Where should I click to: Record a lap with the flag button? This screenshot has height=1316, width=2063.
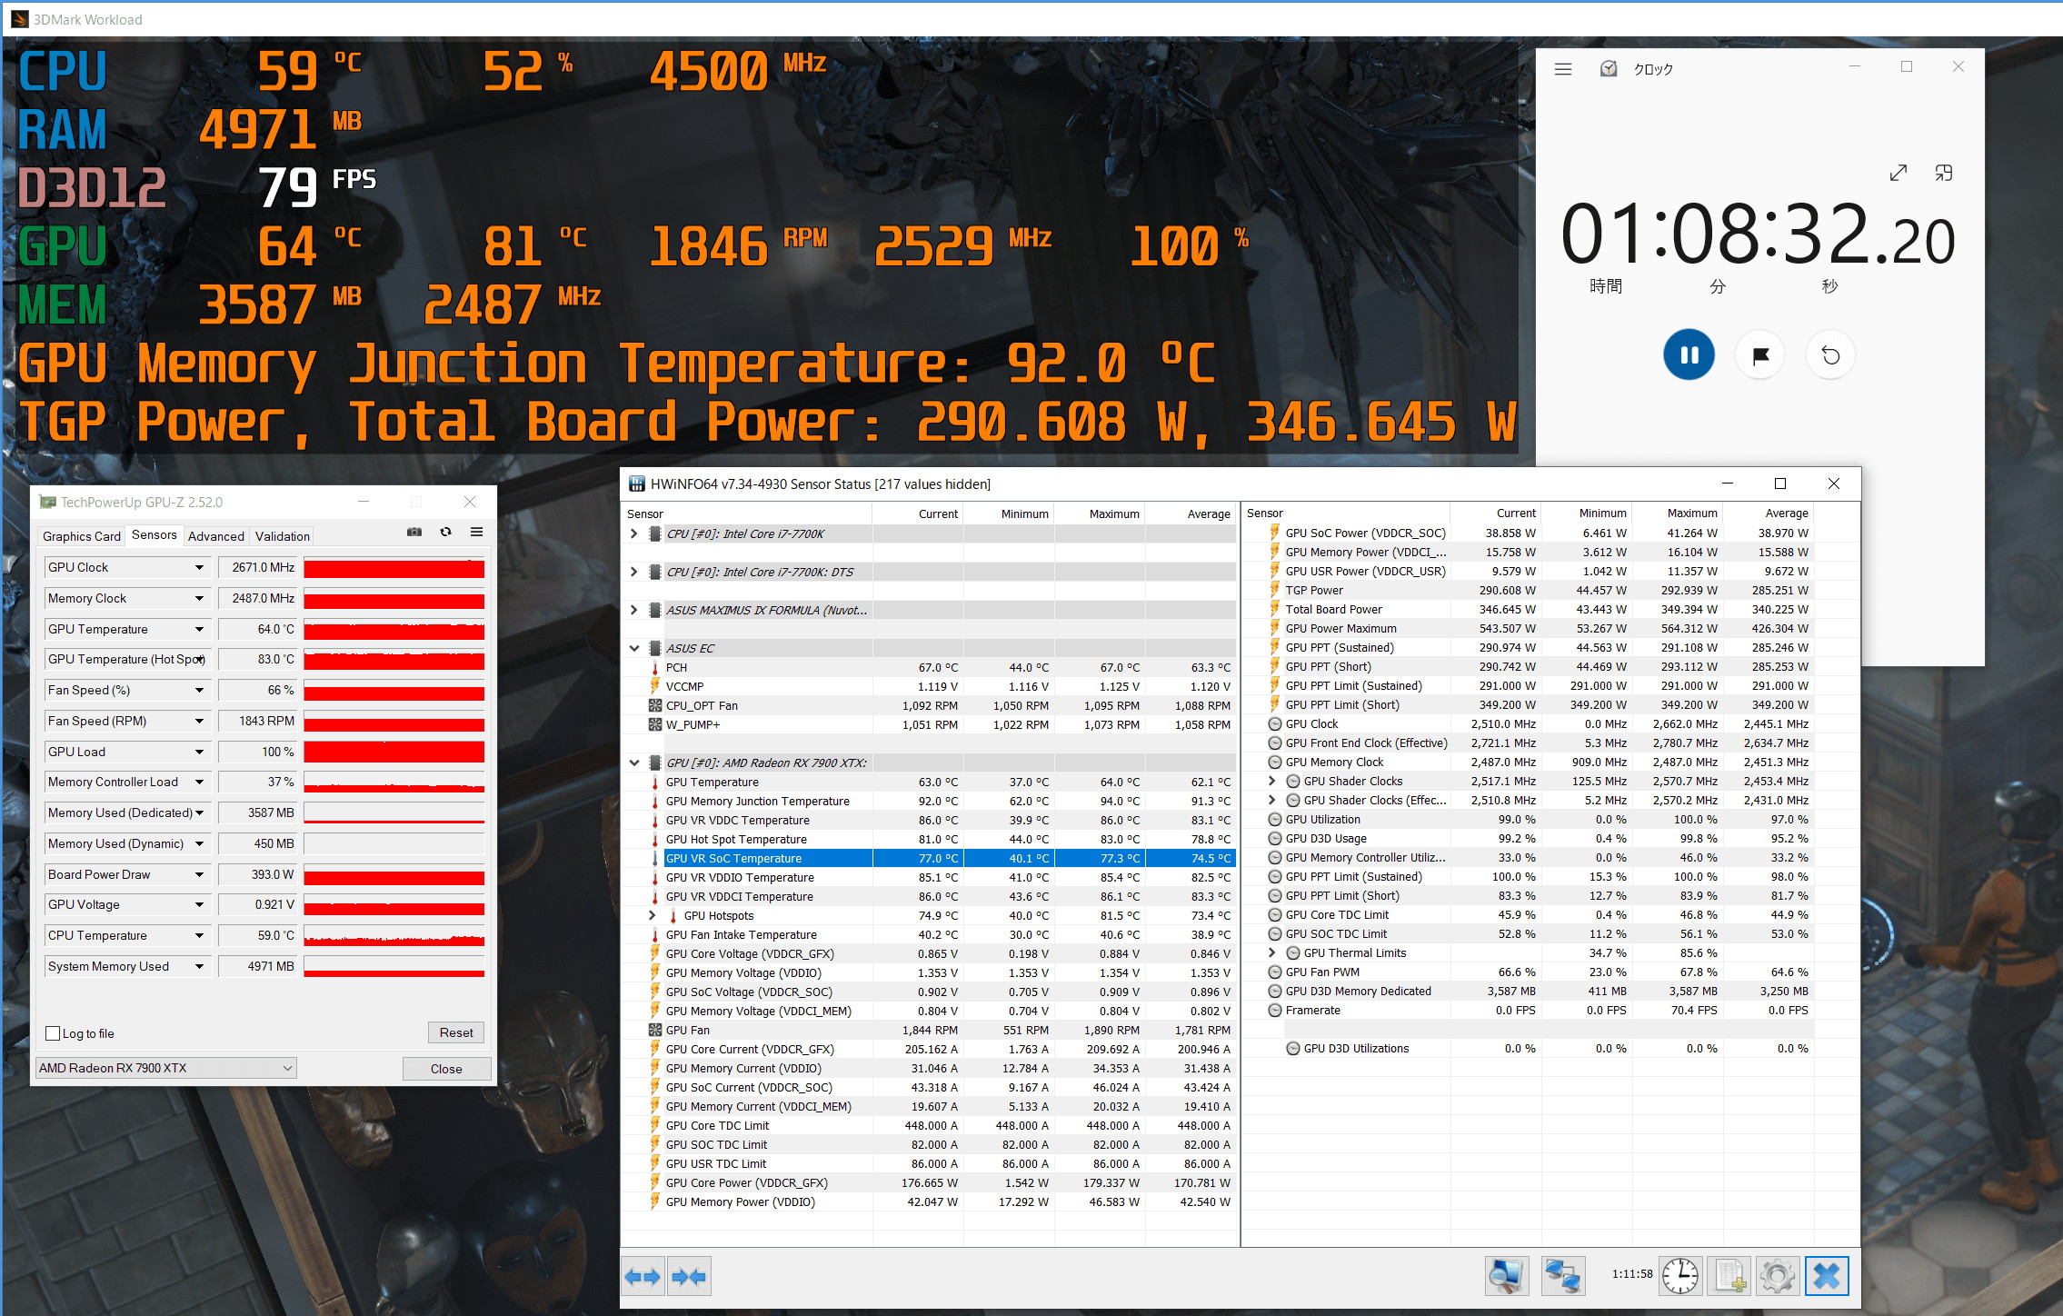coord(1760,354)
